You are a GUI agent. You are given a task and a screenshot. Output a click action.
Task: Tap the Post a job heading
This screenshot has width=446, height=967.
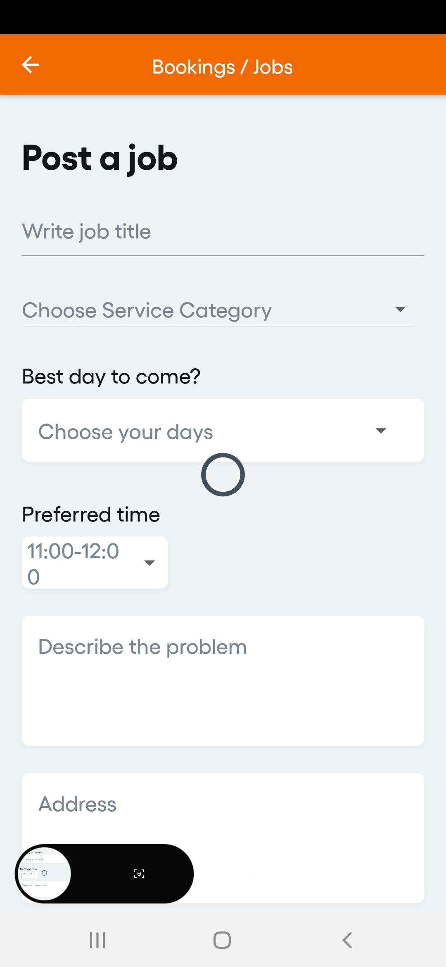100,159
